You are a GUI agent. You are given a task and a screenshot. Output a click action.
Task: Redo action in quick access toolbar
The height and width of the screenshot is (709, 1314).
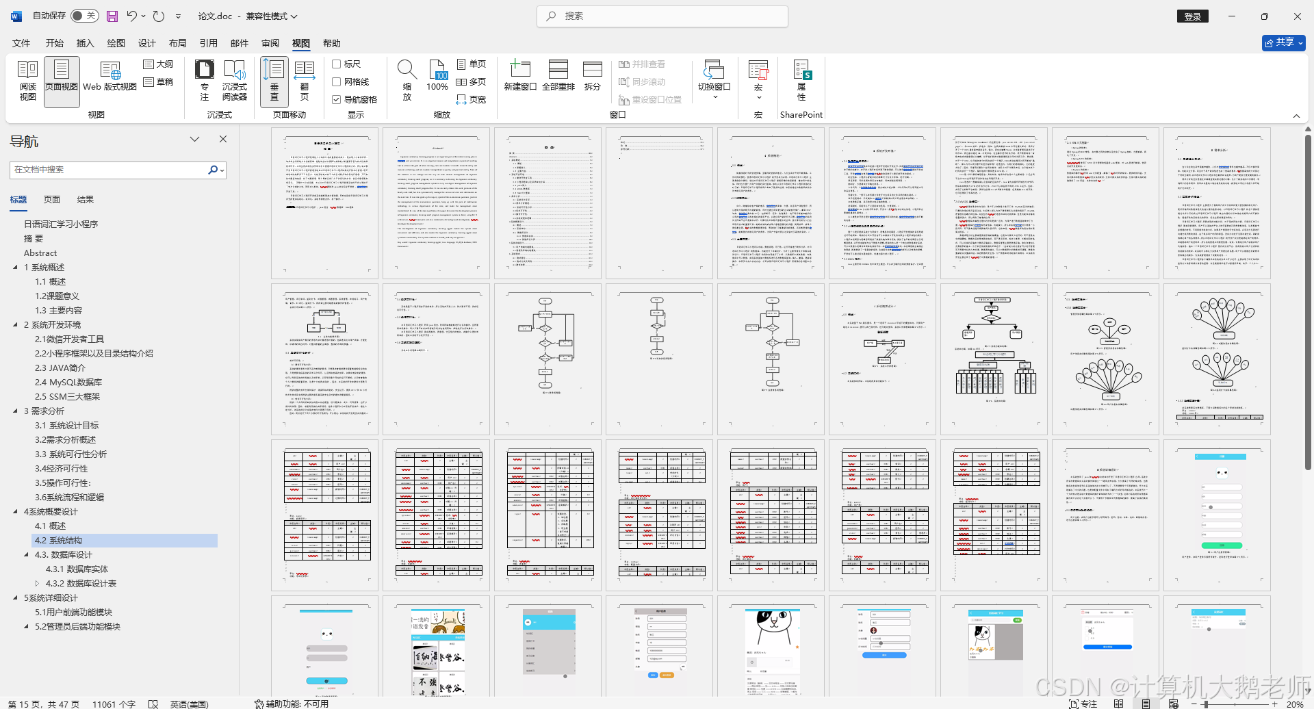click(159, 16)
